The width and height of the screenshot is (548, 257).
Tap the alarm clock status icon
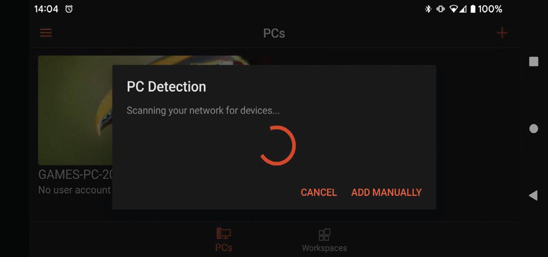coord(69,9)
